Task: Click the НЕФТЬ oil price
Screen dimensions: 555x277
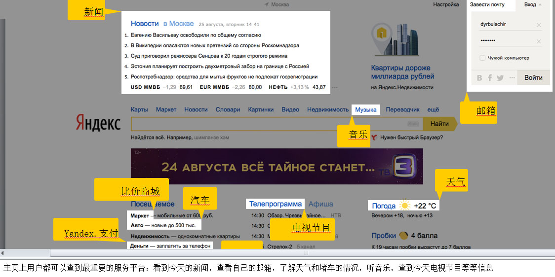Action: 297,87
